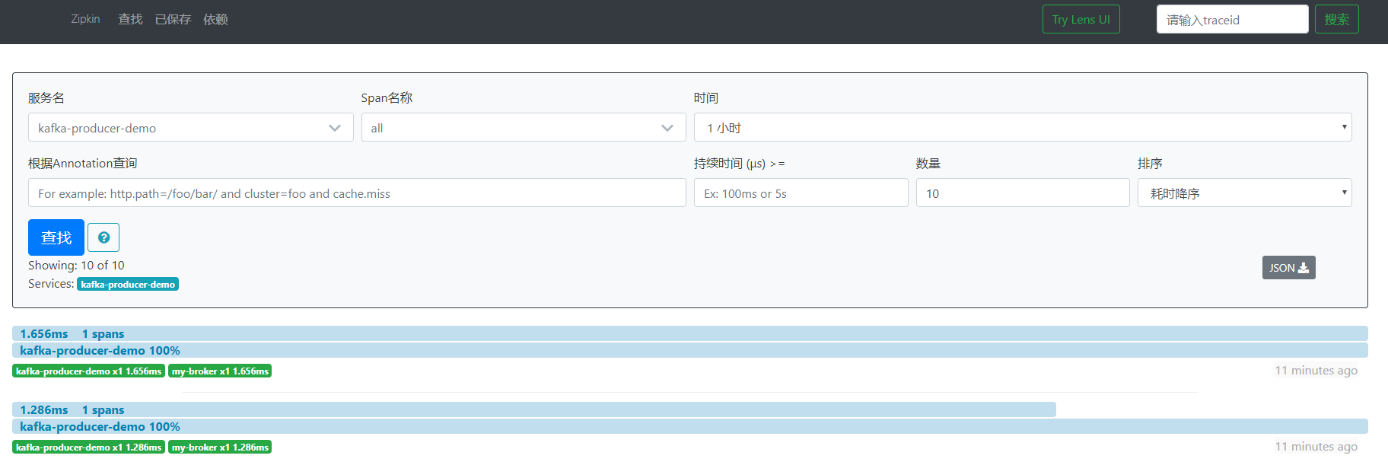This screenshot has width=1388, height=465.
Task: Open the kafka-producer-demo 100% row of 1.286ms trace
Action: coord(689,426)
